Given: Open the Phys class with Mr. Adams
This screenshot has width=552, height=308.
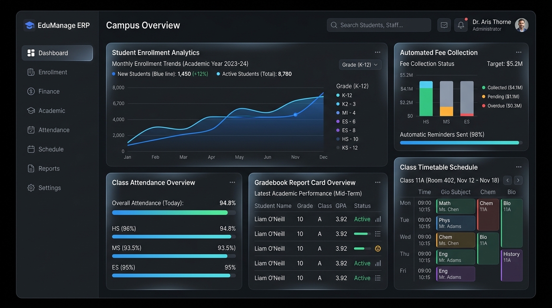Looking at the screenshot, I should 456,223.
